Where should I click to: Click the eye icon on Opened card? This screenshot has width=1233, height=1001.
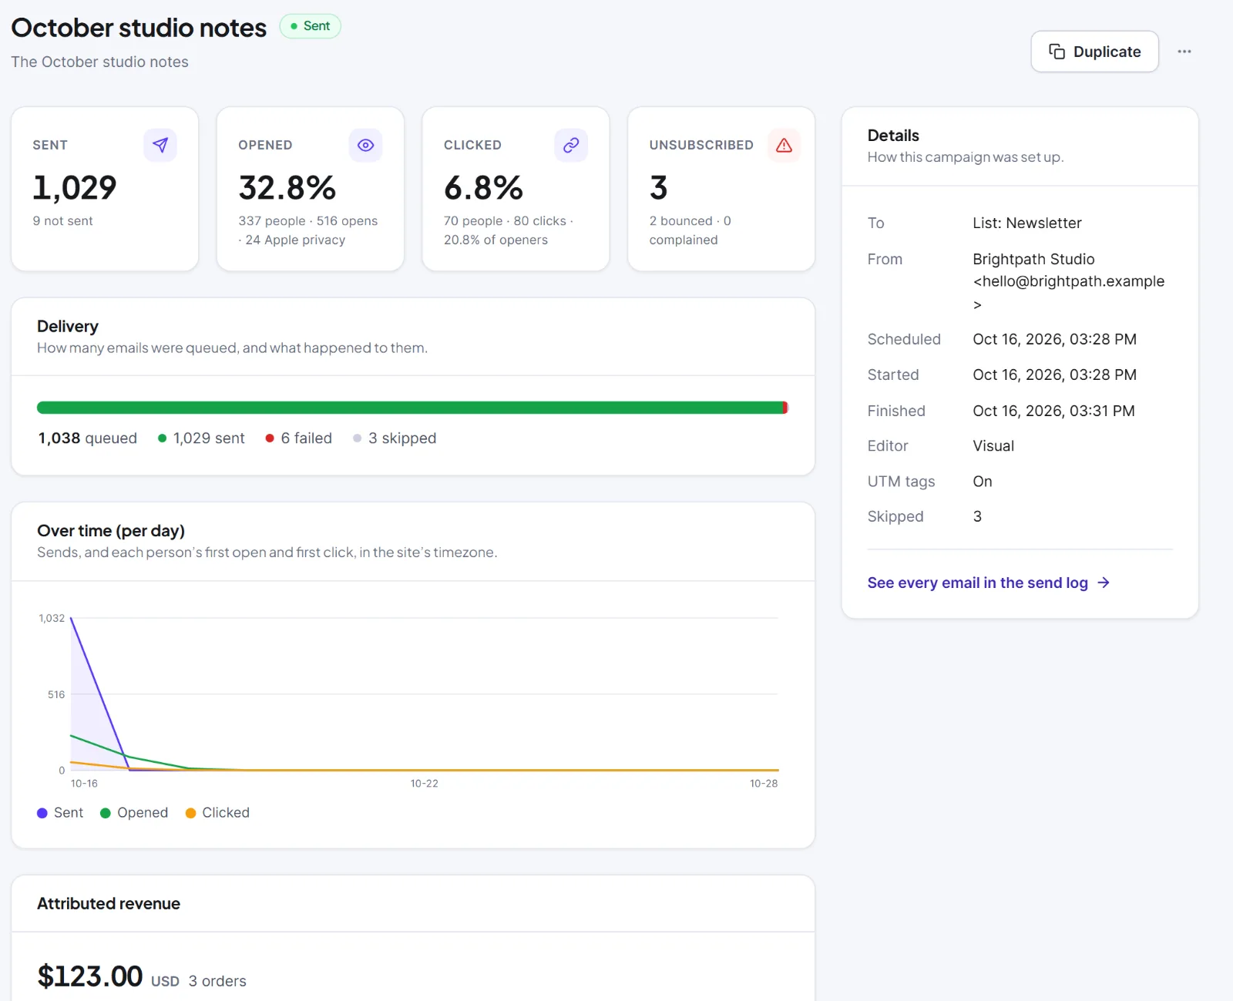click(366, 145)
